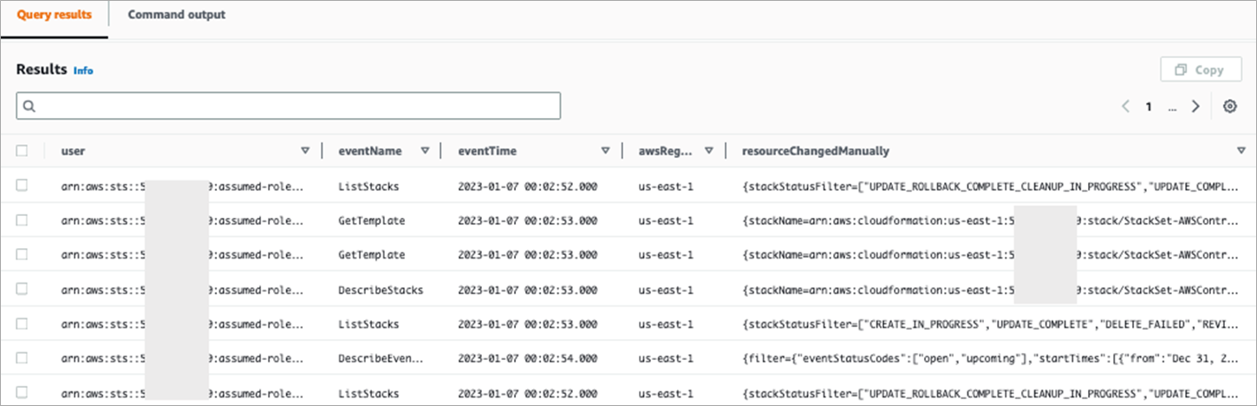
Task: Check the DescribeEven... row checkbox
Action: [x=22, y=358]
